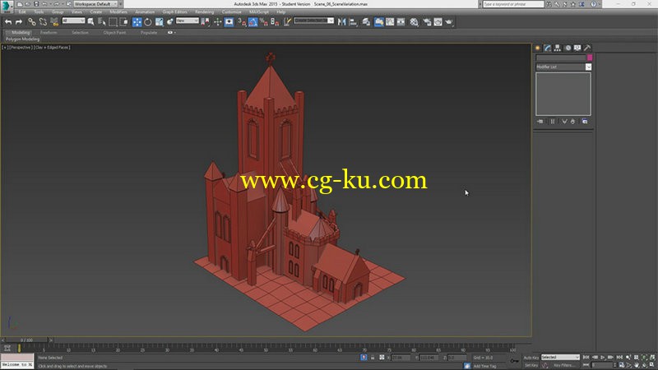Switch to Object Paint ribbon tab
This screenshot has width=658, height=370.
114,32
